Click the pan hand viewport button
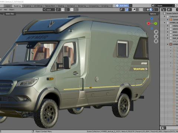This screenshot has width=178, height=133. click(156, 37)
